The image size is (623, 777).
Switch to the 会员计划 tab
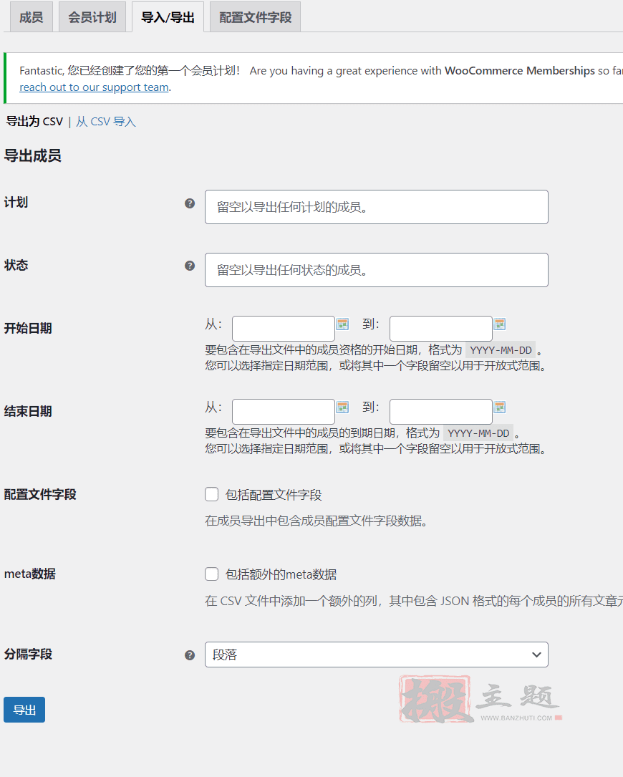click(x=92, y=17)
